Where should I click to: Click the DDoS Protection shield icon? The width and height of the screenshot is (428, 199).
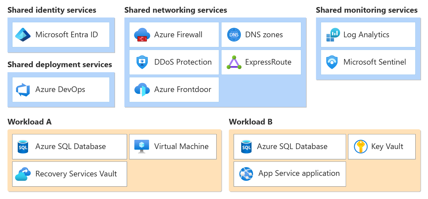(142, 62)
